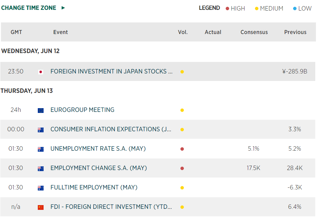Viewport: 319px width, 217px height.
Task: Click Australia flag beside Fulltime Employment
Action: (x=41, y=188)
